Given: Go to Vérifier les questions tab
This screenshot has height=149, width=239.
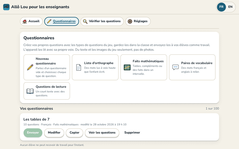Looking at the screenshot, I should tap(102, 21).
